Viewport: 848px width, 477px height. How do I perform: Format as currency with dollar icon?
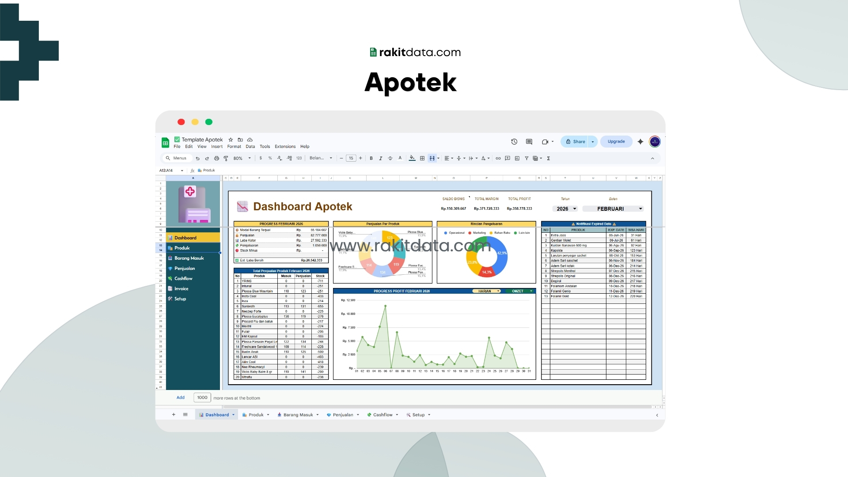261,158
